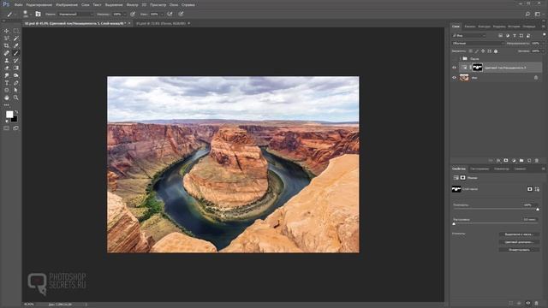Select the Clone Stamp tool
This screenshot has width=548, height=308.
click(x=7, y=61)
